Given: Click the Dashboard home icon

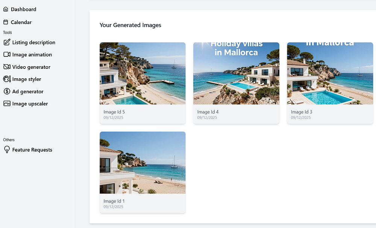Looking at the screenshot, I should (x=6, y=9).
